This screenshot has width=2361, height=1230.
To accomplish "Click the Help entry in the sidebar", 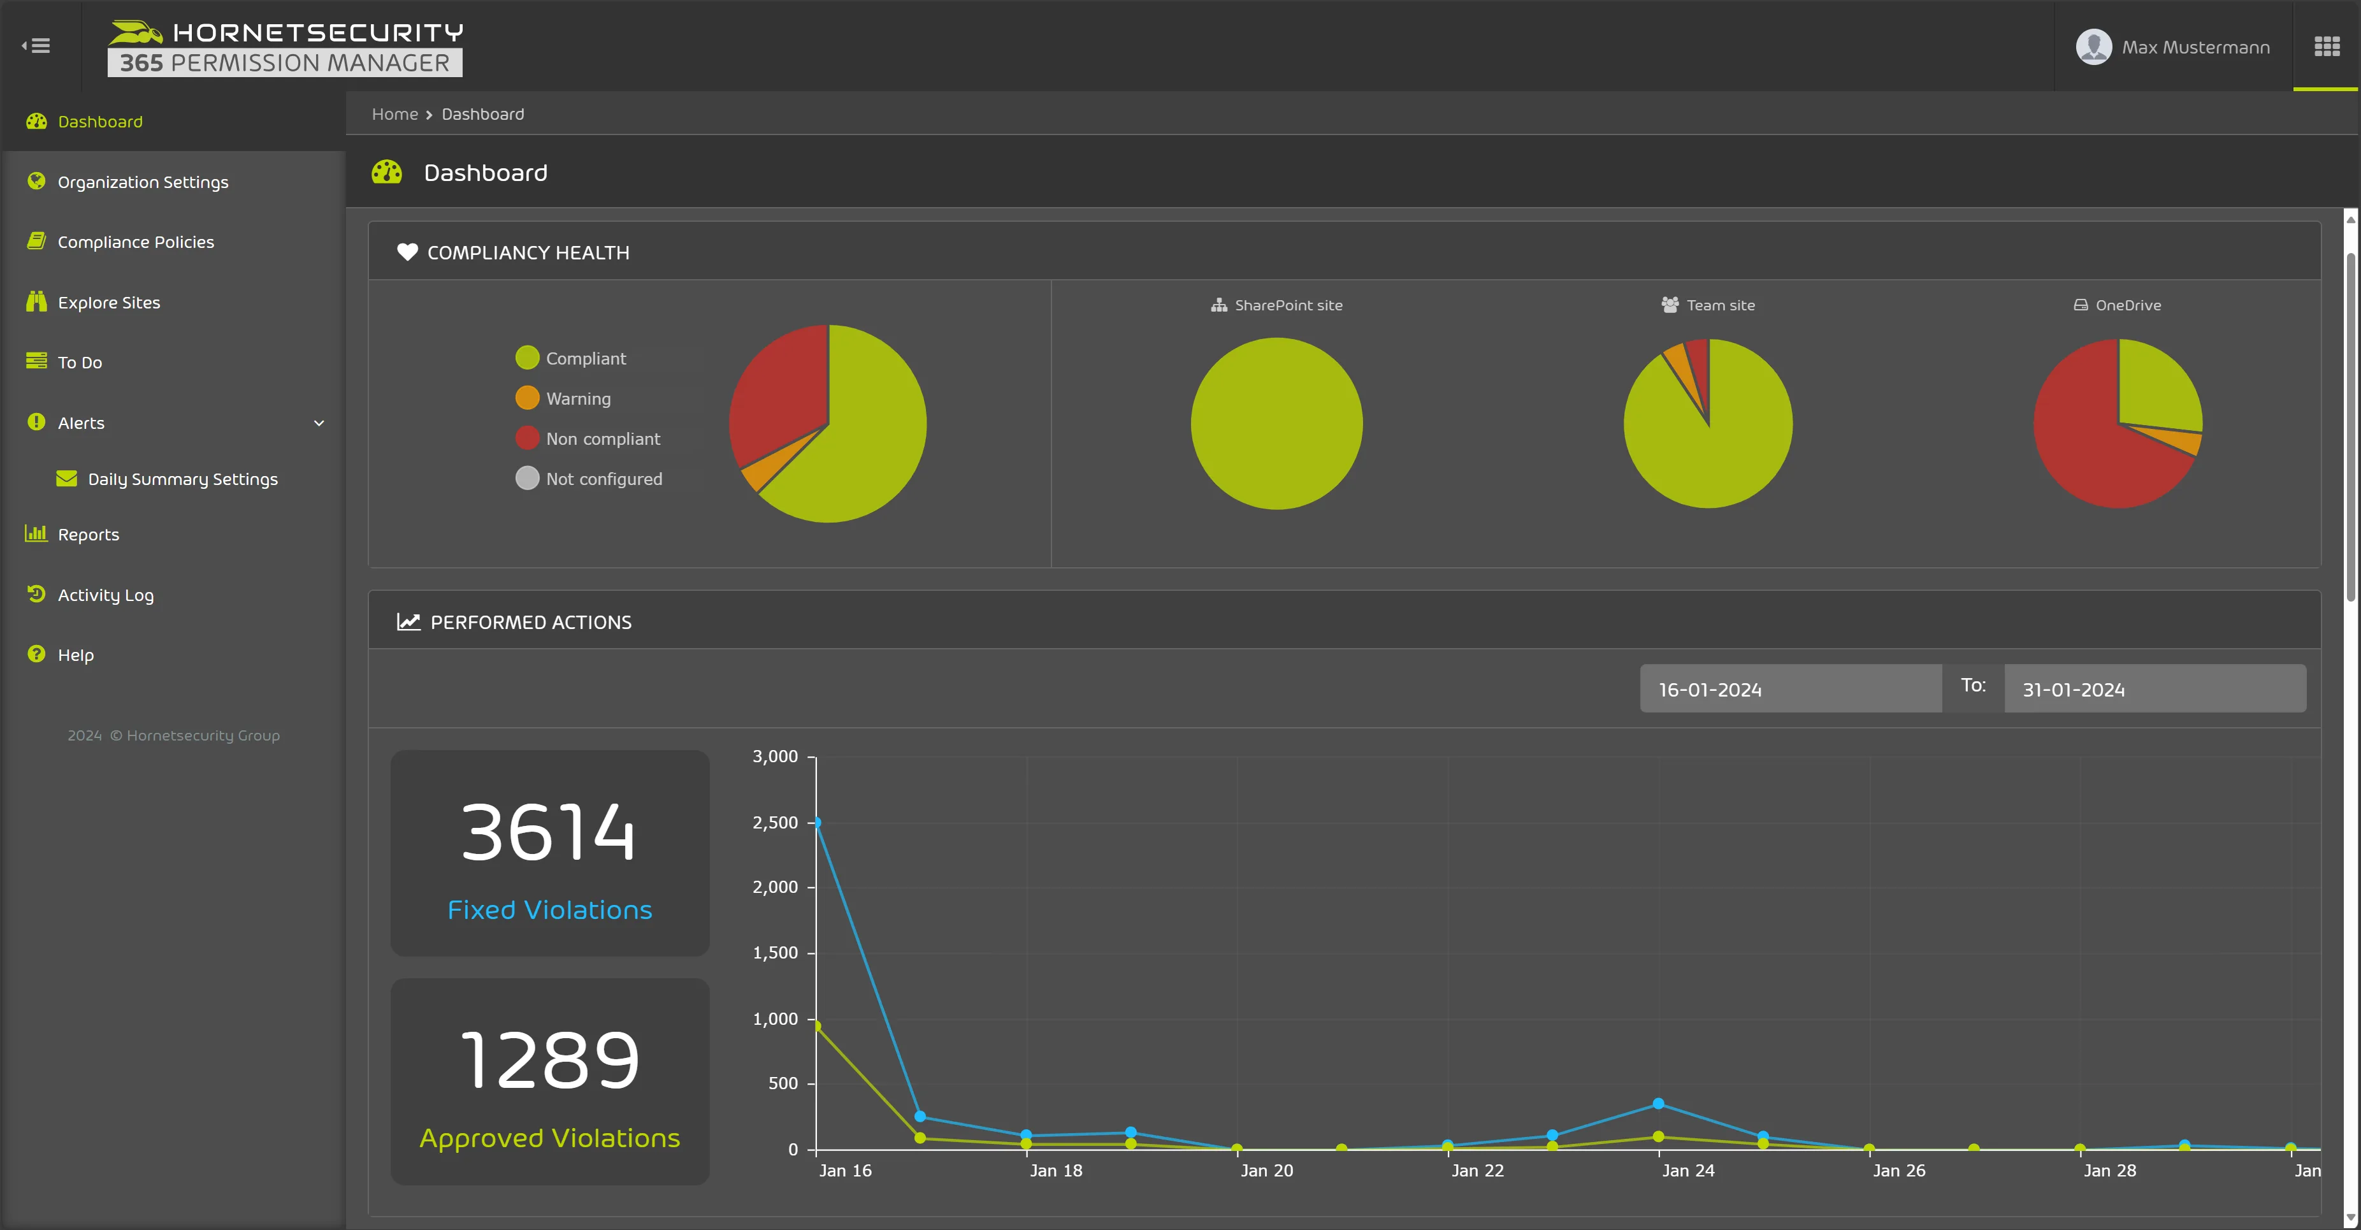I will (75, 655).
